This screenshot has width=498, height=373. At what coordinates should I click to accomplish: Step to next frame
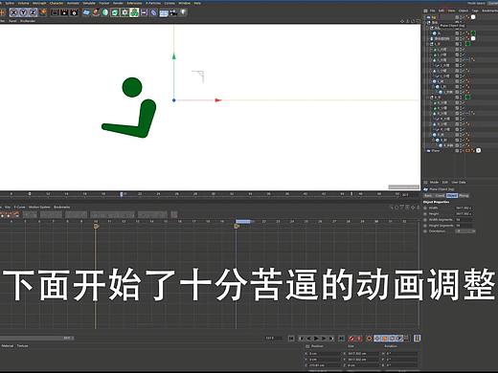pyautogui.click(x=324, y=339)
